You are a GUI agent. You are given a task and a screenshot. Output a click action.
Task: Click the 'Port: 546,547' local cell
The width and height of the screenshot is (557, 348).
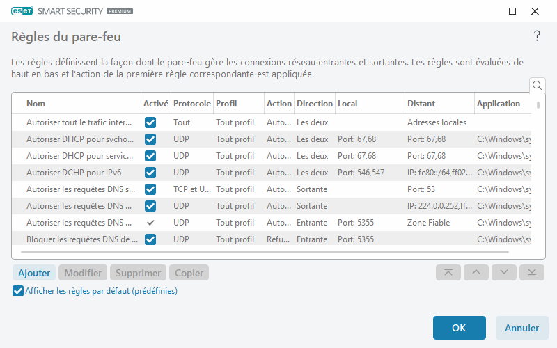click(361, 173)
